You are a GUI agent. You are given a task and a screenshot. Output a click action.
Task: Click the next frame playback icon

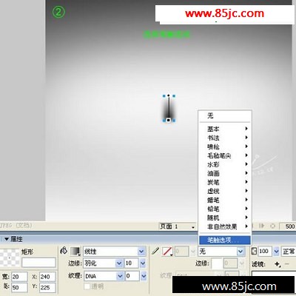(262, 226)
